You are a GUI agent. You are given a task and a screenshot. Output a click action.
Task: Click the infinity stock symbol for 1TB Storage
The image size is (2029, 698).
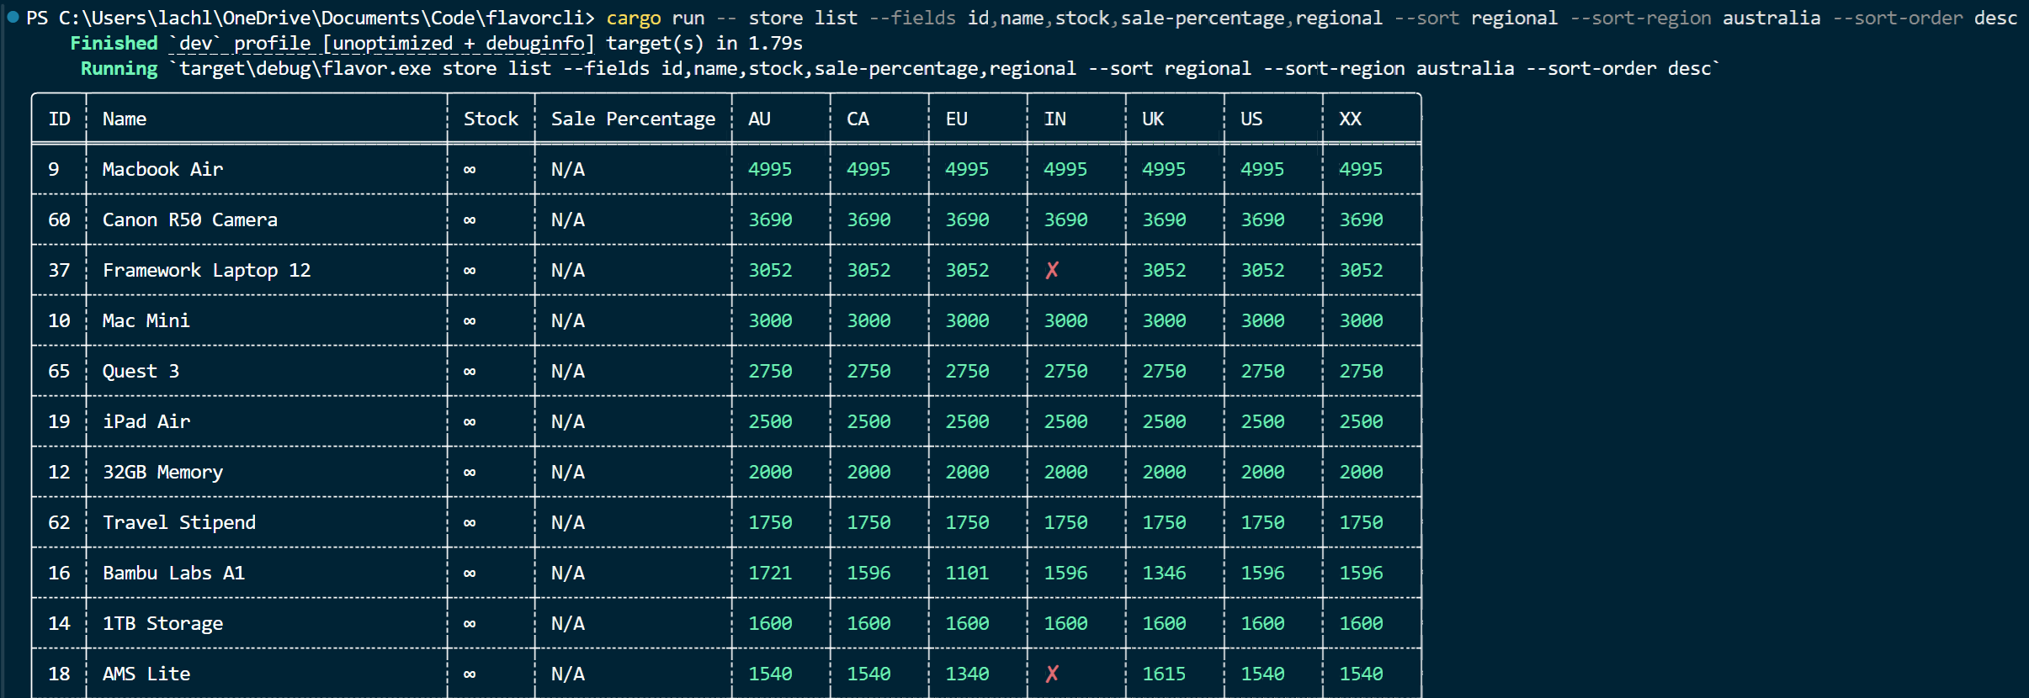click(x=470, y=624)
